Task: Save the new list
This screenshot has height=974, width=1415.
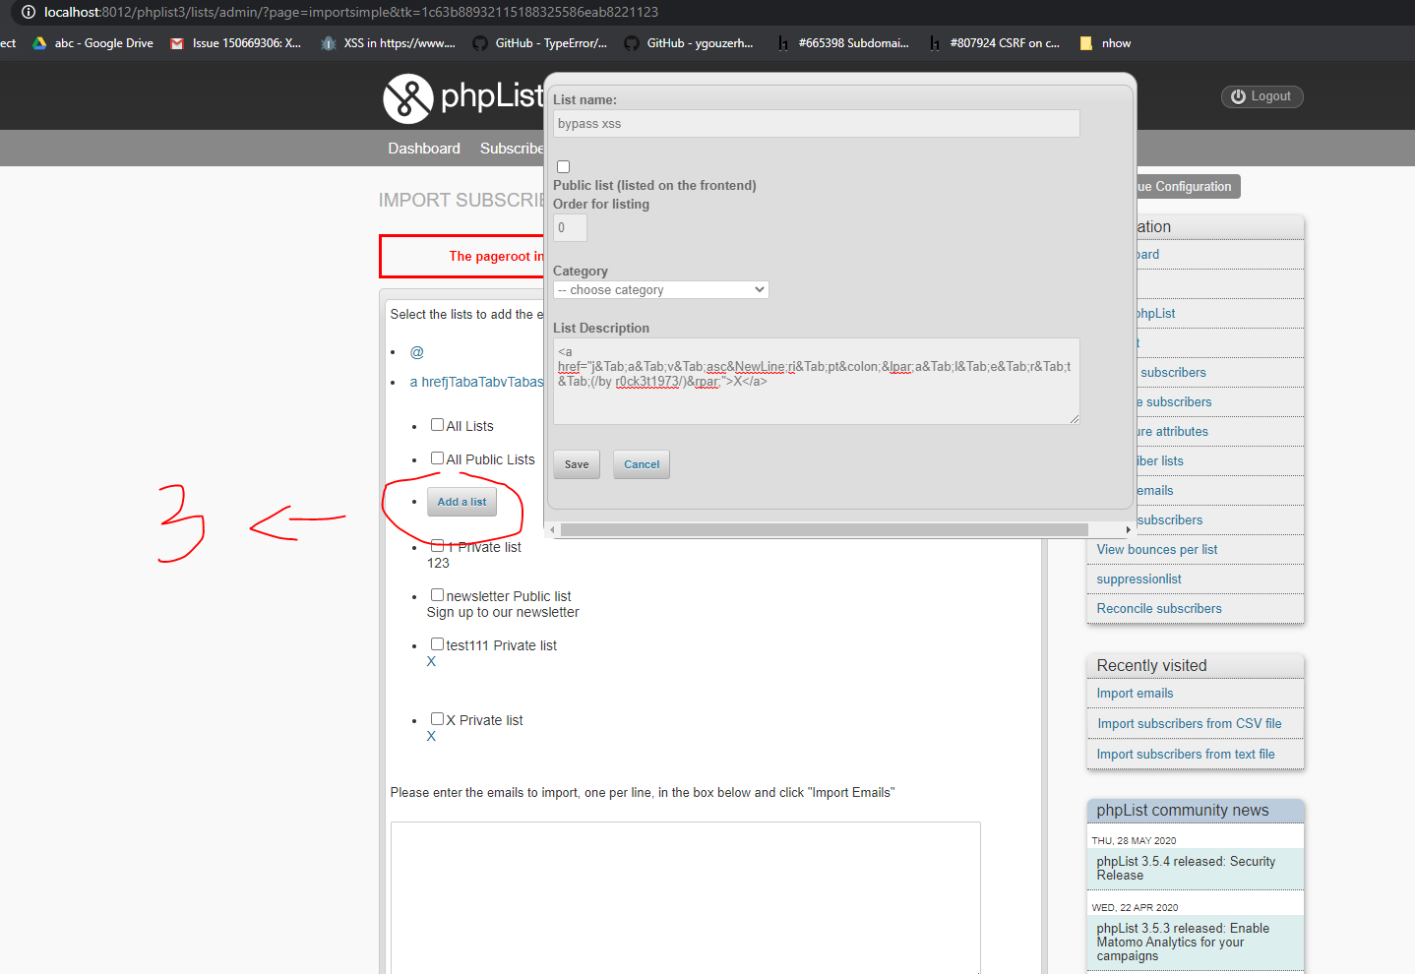Action: (577, 464)
